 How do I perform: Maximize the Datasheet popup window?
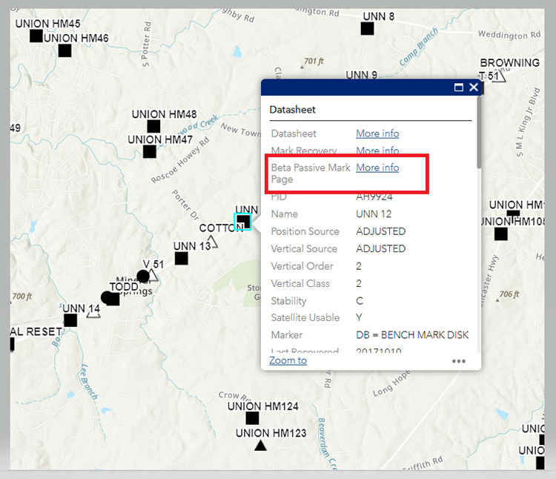(x=458, y=87)
